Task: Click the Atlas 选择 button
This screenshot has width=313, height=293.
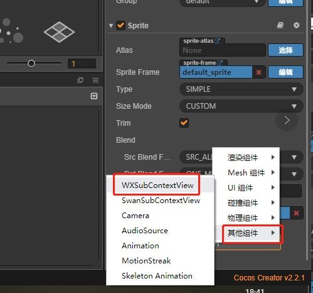Action: pyautogui.click(x=285, y=50)
